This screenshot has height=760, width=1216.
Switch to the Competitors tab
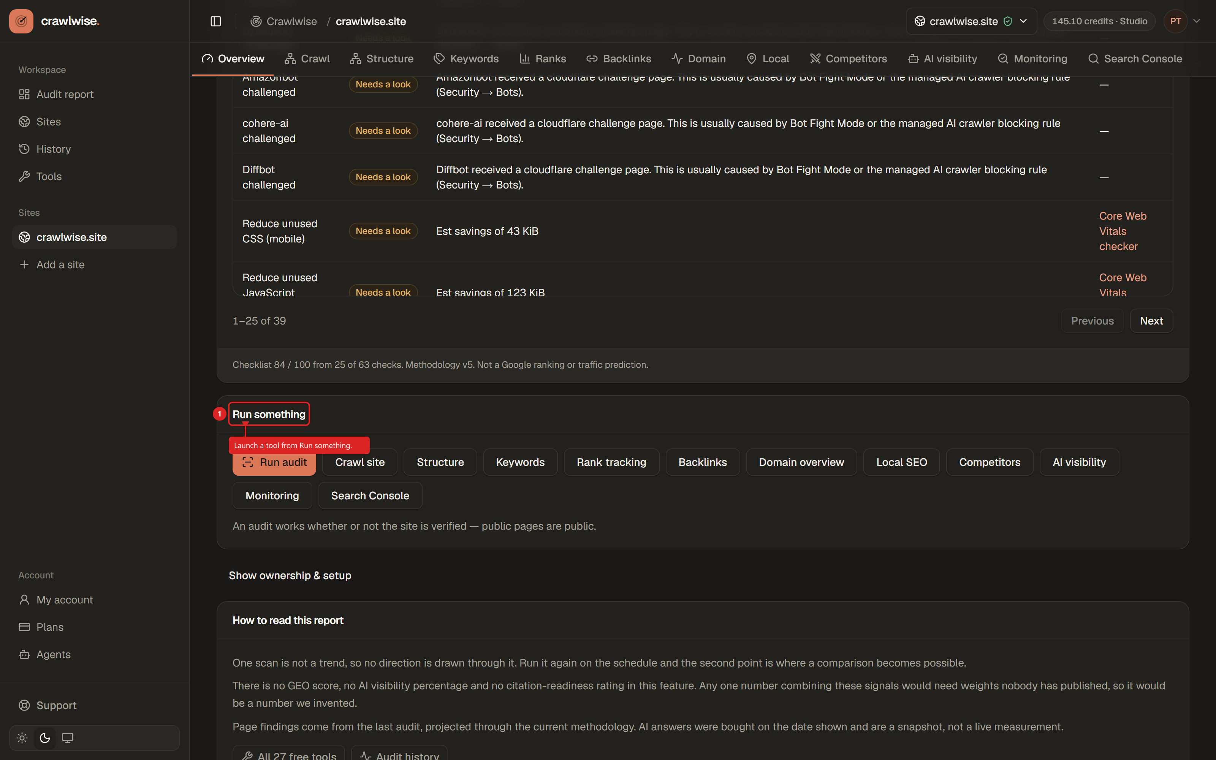[849, 59]
